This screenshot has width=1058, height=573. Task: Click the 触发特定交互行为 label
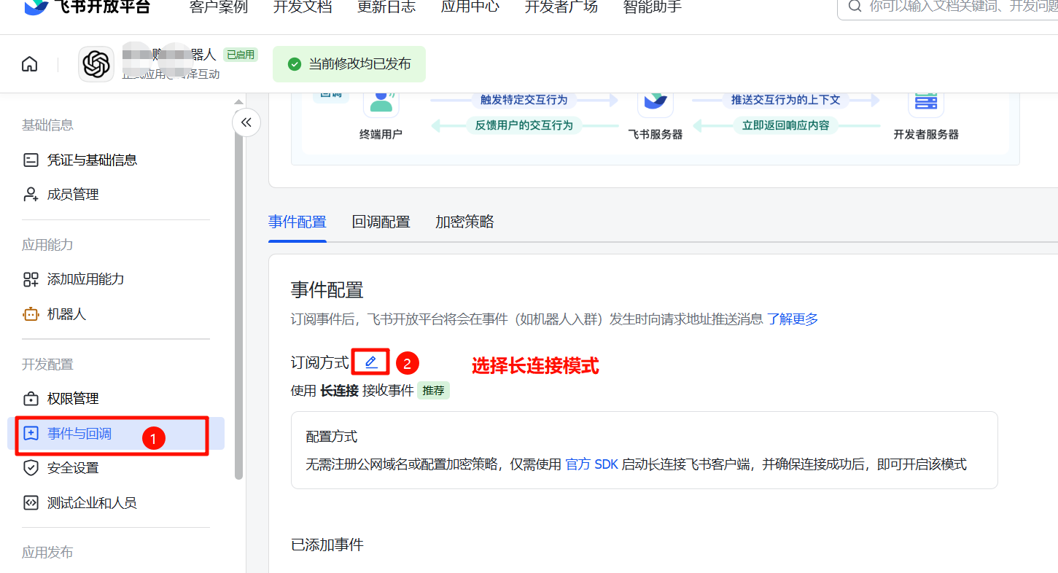[x=523, y=100]
